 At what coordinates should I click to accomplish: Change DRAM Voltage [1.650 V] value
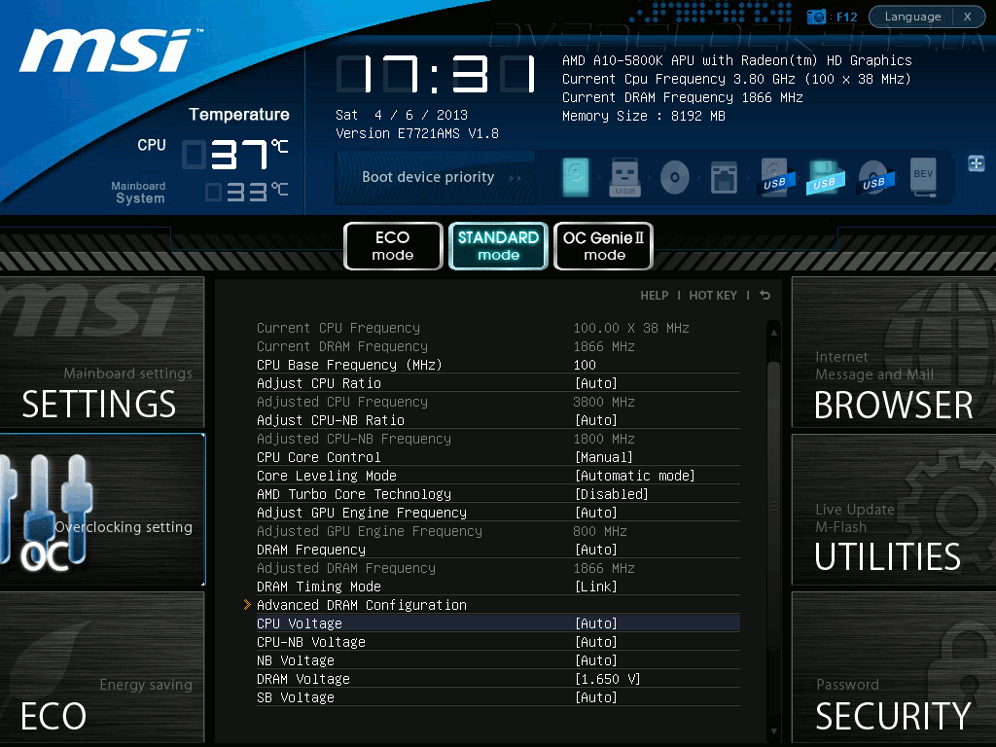[x=498, y=679]
